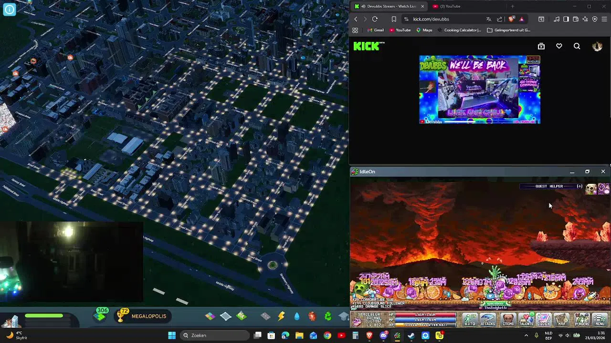The height and width of the screenshot is (343, 611).
Task: Open the bookmarks bar apps grid icon
Action: pos(355,30)
